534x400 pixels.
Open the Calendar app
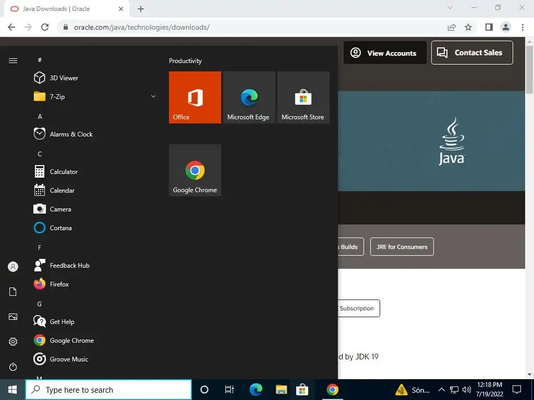click(95, 191)
